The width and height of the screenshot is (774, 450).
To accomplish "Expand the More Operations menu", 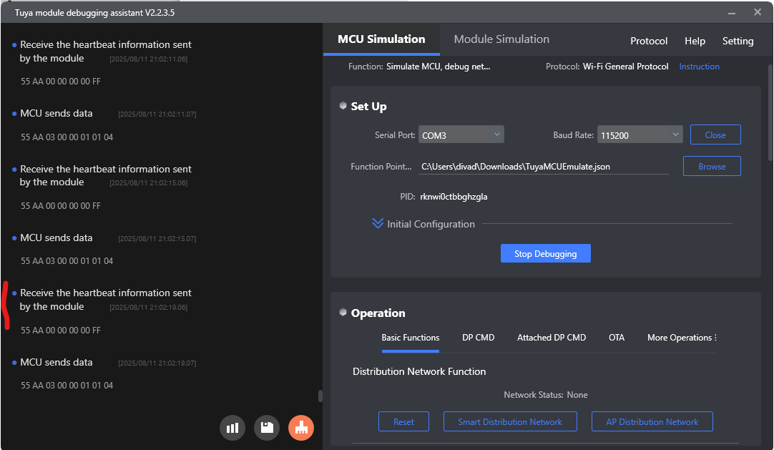I will pyautogui.click(x=682, y=338).
